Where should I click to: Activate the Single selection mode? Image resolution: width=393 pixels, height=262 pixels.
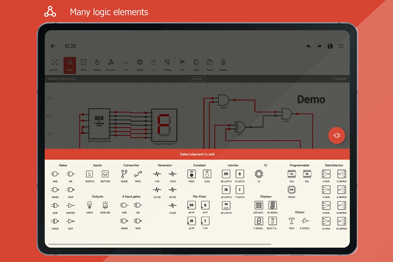[70, 65]
